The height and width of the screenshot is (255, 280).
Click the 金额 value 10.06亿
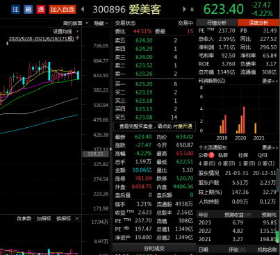click(142, 170)
